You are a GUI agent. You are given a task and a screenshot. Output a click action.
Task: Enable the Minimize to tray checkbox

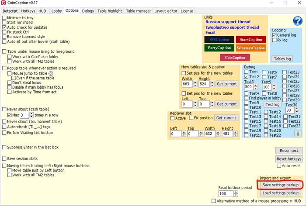pos(4,18)
